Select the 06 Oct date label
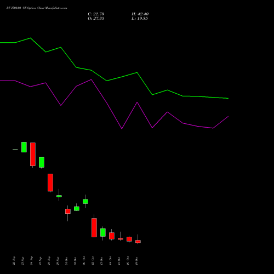Screen dimensions: 274x274 pyautogui.click(x=84, y=261)
